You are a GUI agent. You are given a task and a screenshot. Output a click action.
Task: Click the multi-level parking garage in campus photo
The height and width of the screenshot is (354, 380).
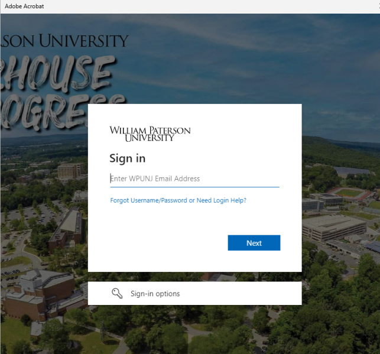(334, 228)
